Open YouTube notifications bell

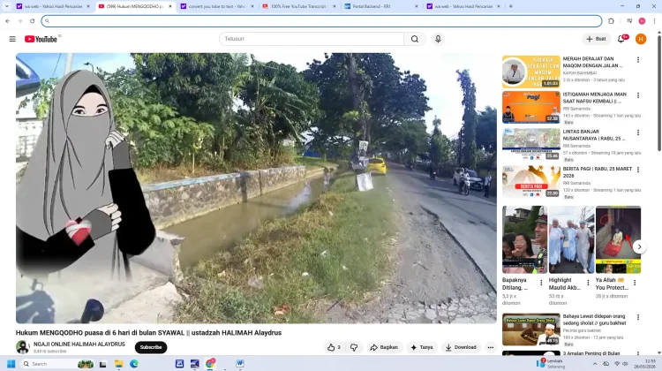coord(621,39)
